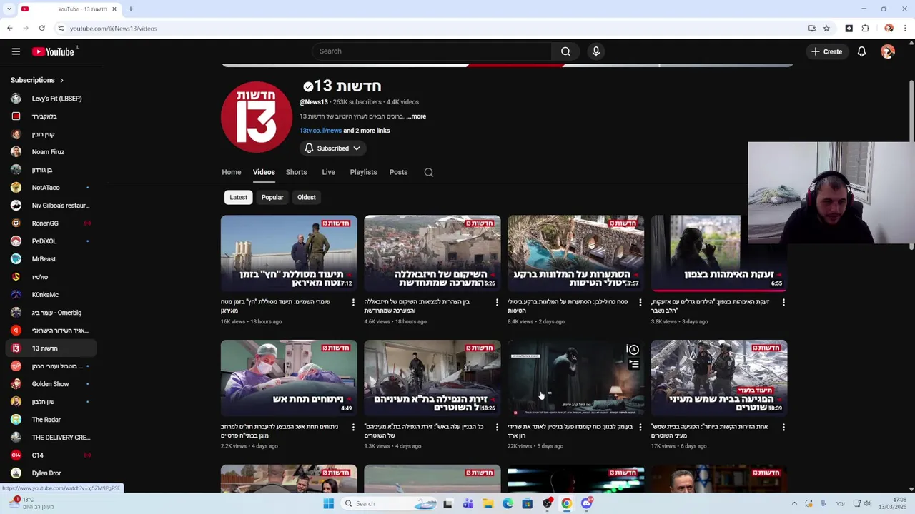Switch to the channel Home tab
The image size is (915, 514).
pyautogui.click(x=231, y=172)
